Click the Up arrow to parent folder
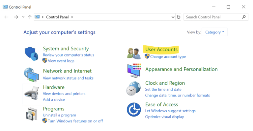 coord(30,17)
